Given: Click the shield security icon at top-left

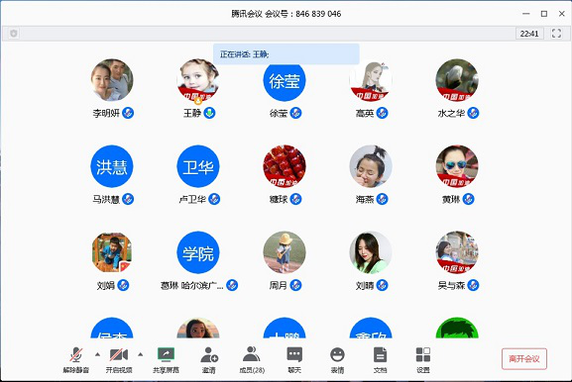Looking at the screenshot, I should pyautogui.click(x=14, y=34).
